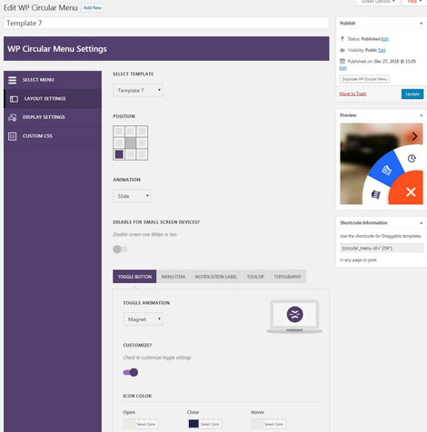Viewport: 427px width, 432px height.
Task: Switch to Menu Item tab
Action: 174,277
